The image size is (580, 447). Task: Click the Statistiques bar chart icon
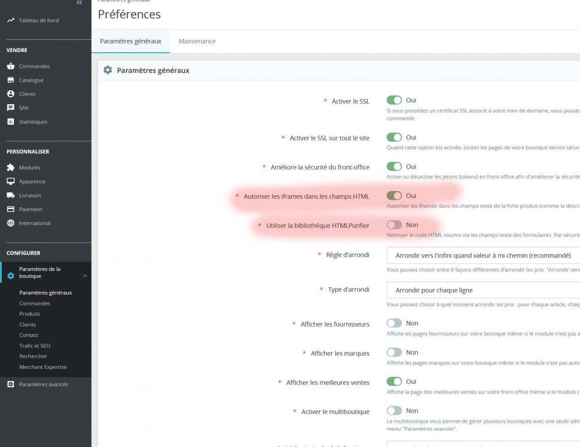click(x=10, y=122)
